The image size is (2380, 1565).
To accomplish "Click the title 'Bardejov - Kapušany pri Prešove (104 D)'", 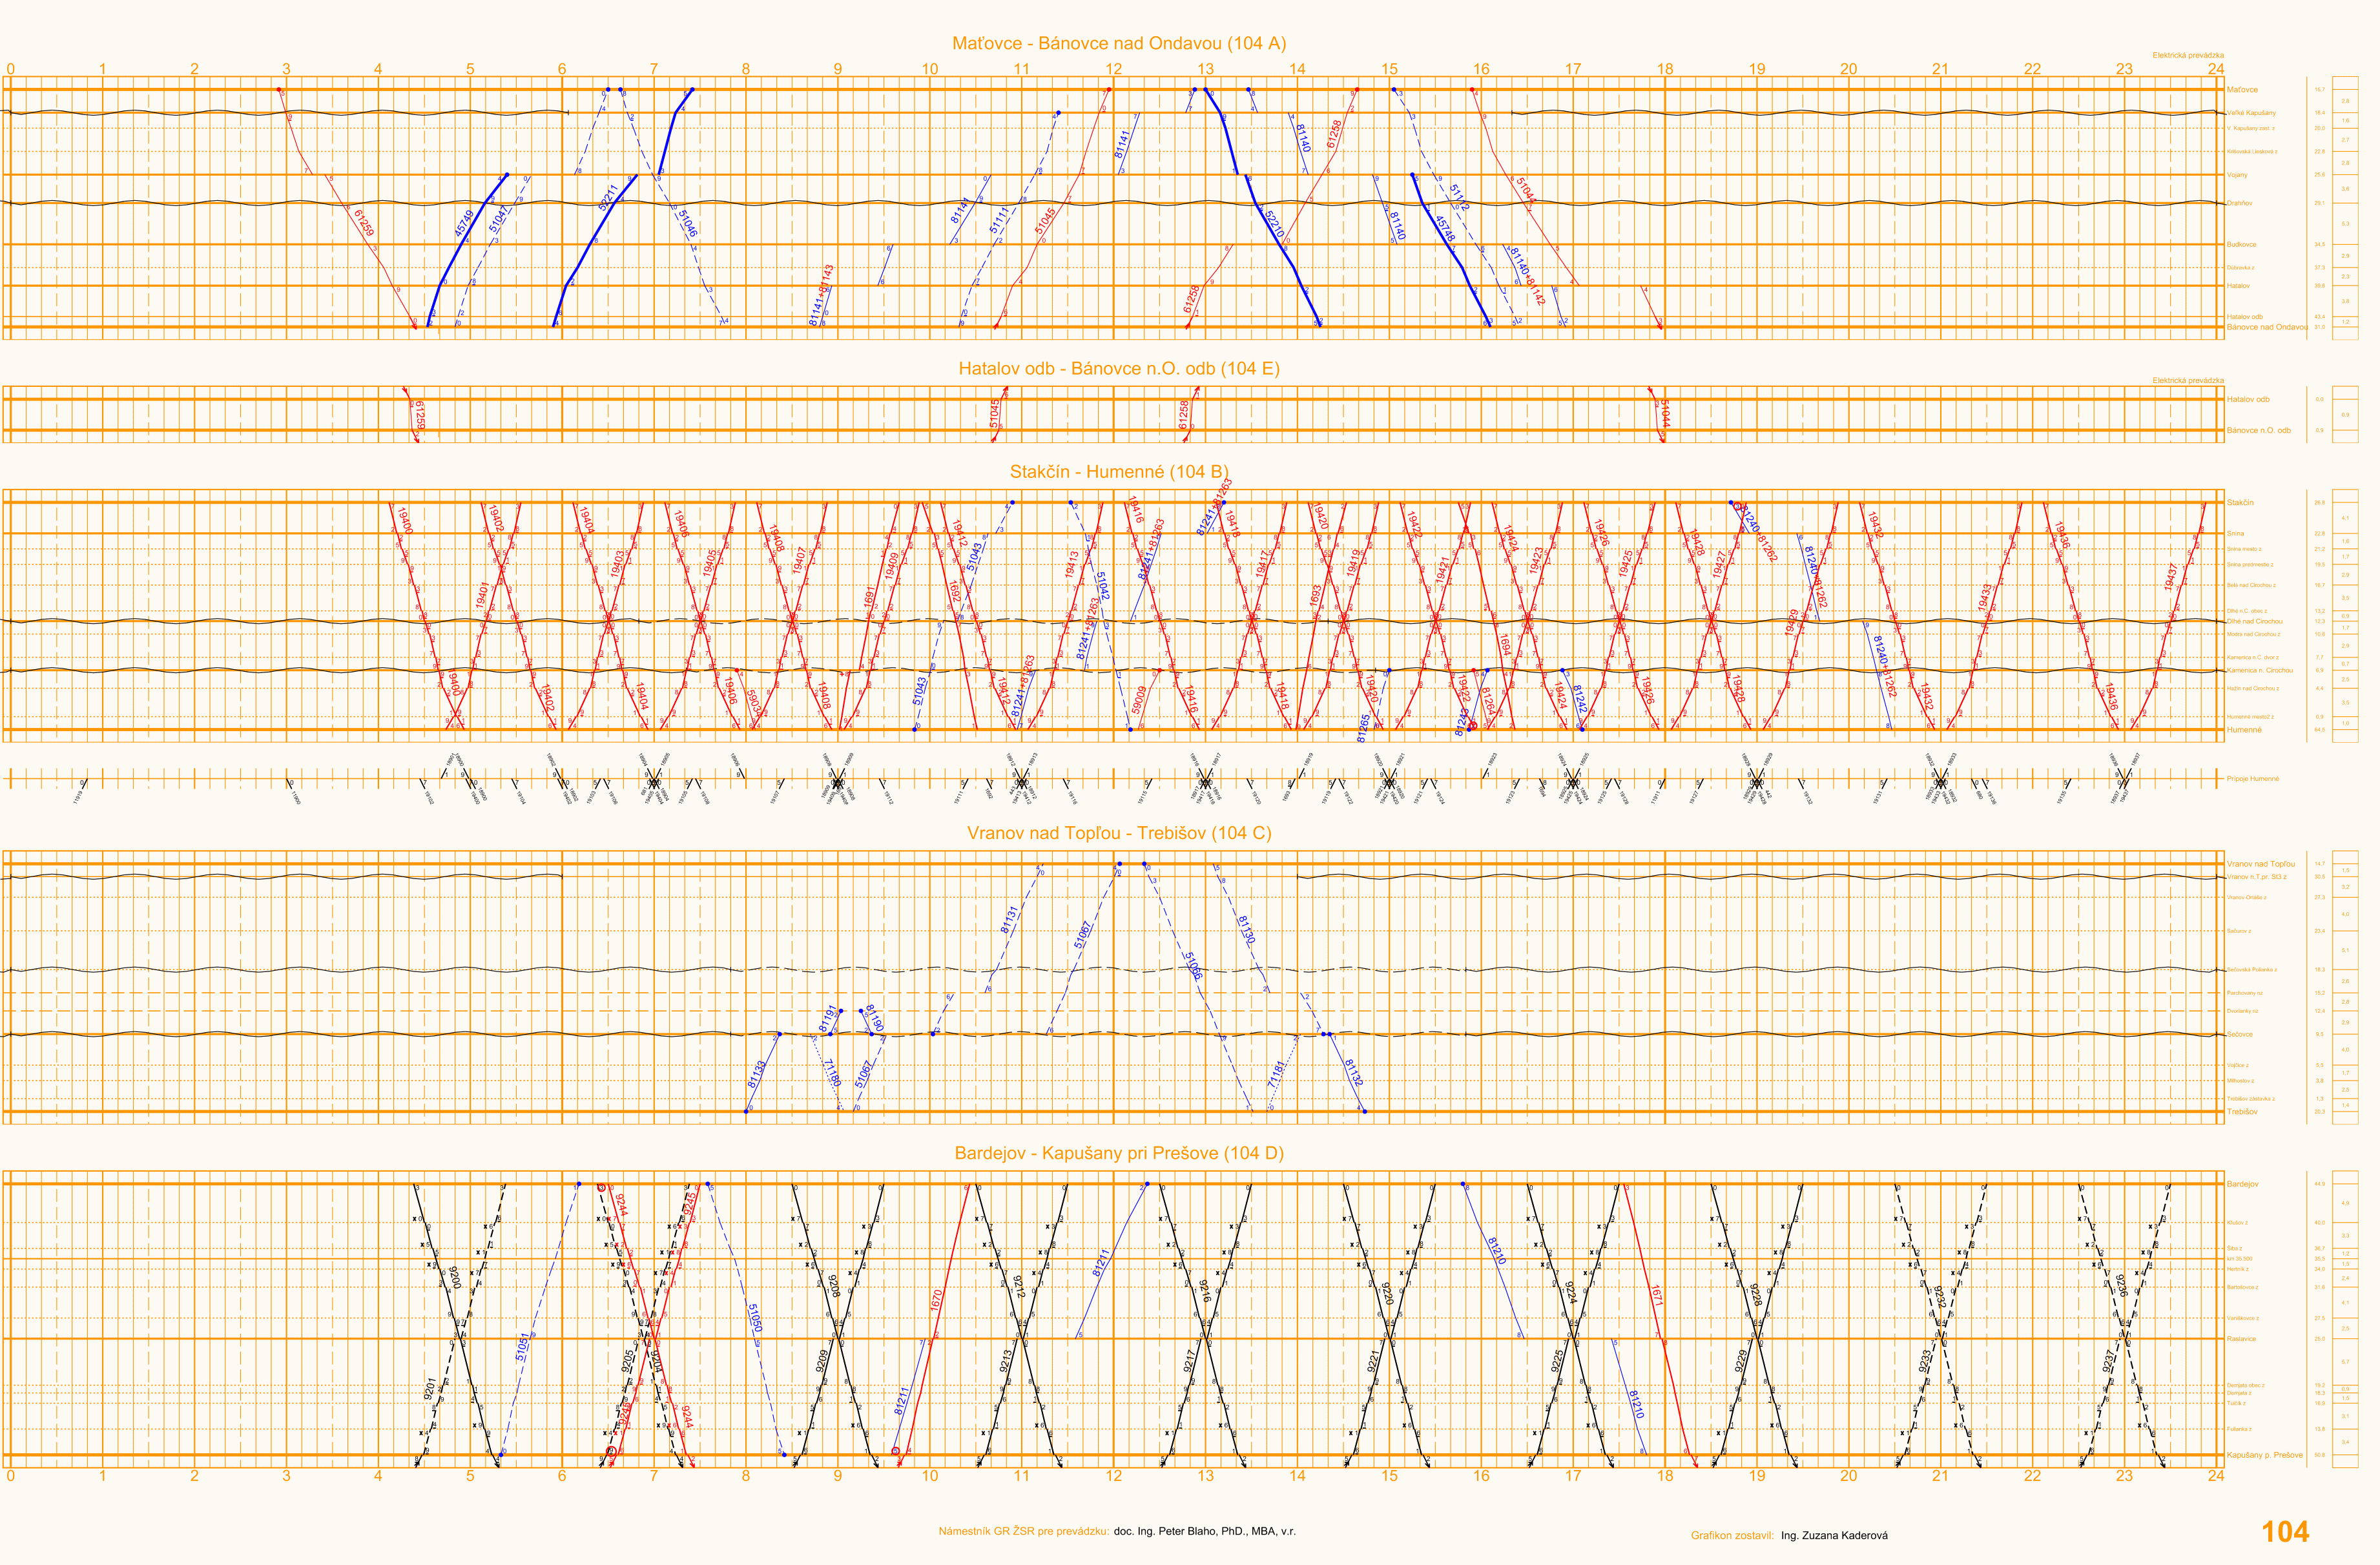I will (x=1119, y=1153).
